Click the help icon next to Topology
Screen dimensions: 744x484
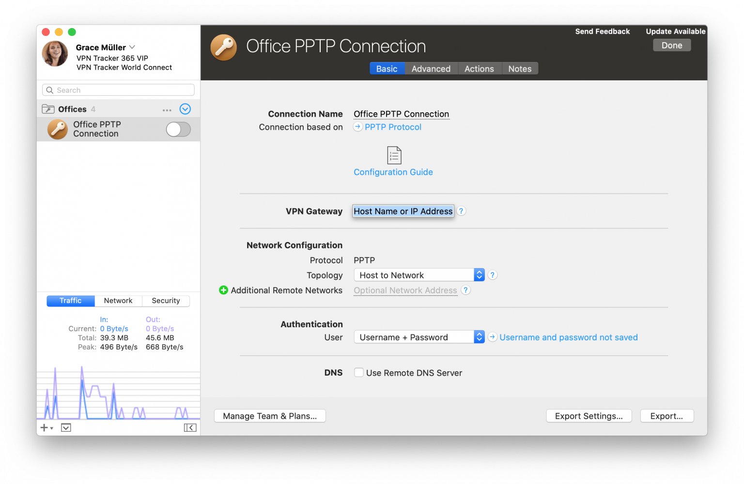click(492, 274)
